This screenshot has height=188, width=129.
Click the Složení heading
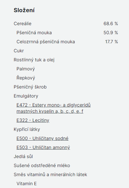pos(24,10)
